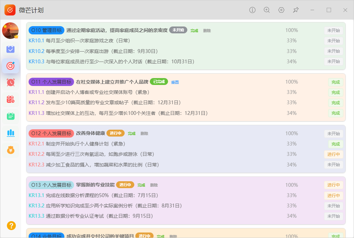Pin the window with the pushpin icon

296,10
